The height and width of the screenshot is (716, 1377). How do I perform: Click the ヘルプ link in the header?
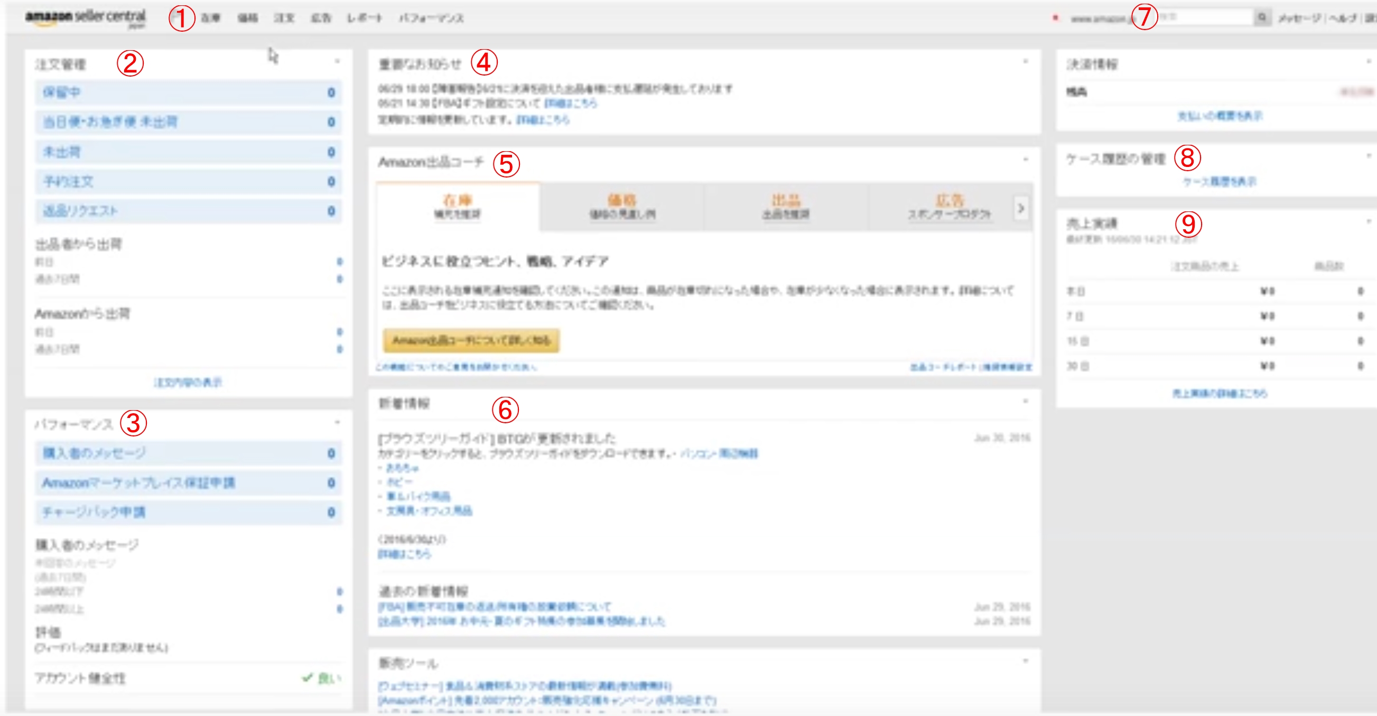[x=1342, y=18]
